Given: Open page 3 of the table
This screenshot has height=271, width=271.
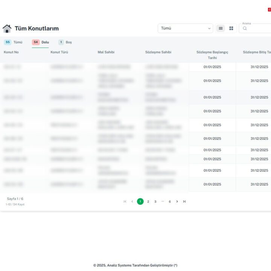Looking at the screenshot, I should 155,202.
